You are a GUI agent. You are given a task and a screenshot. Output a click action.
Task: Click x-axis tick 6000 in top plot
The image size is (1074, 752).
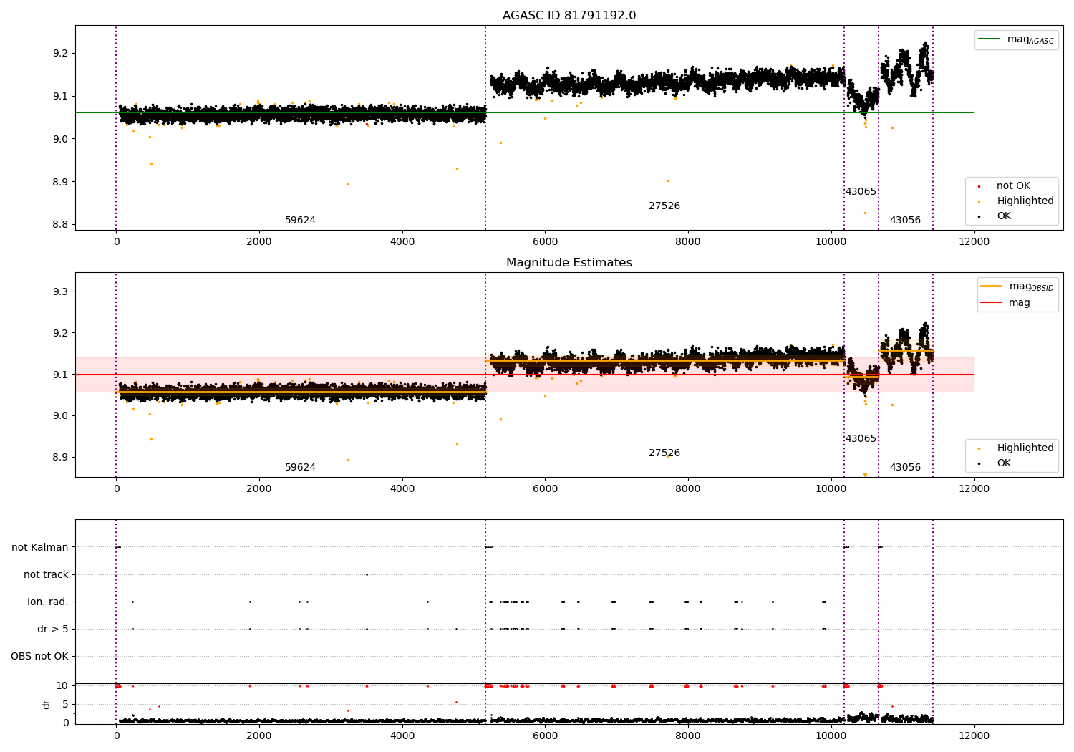click(545, 241)
